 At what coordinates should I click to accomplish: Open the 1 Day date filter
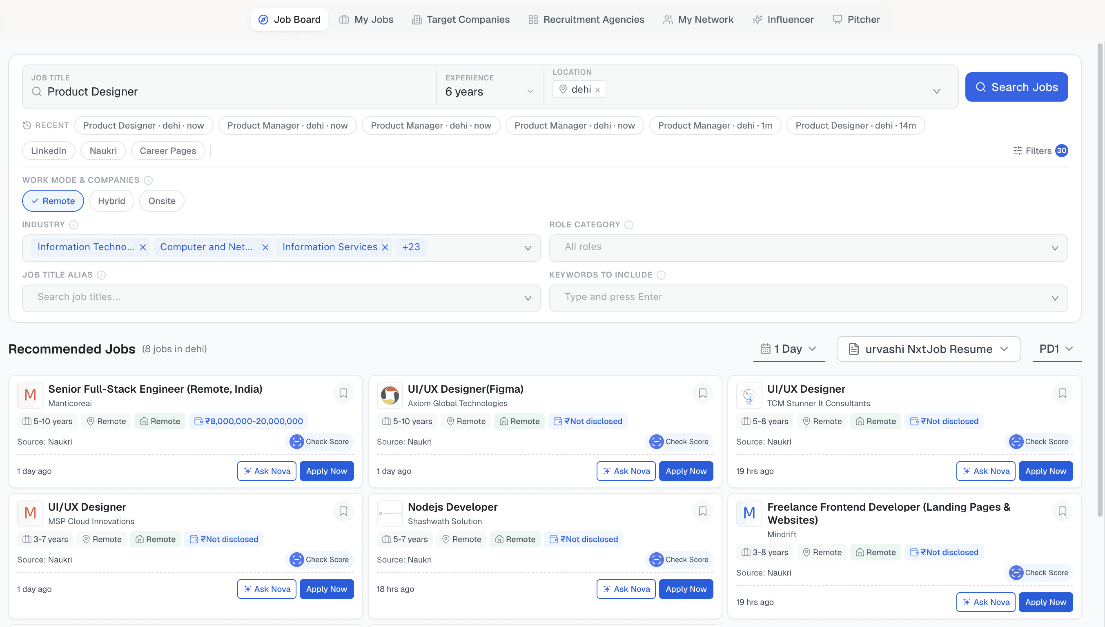pos(789,349)
